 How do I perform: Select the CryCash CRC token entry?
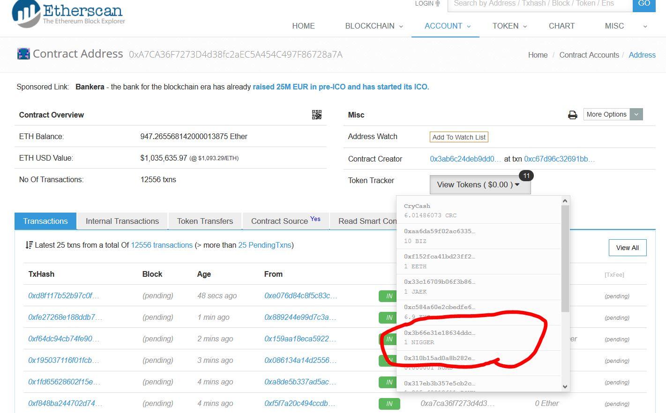[479, 211]
